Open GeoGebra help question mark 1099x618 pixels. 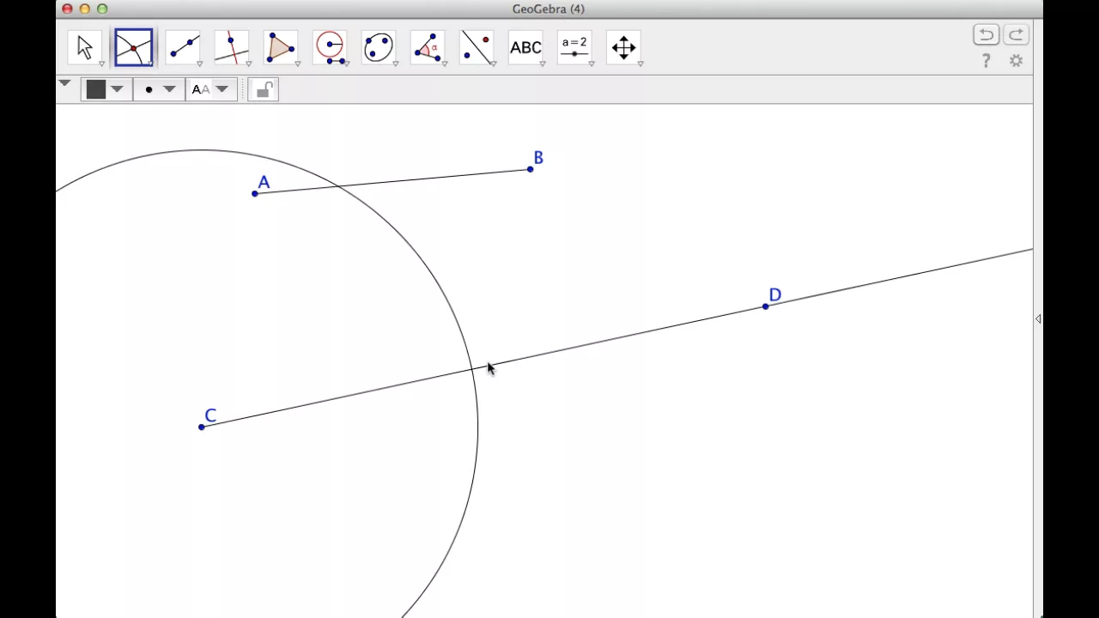point(986,61)
